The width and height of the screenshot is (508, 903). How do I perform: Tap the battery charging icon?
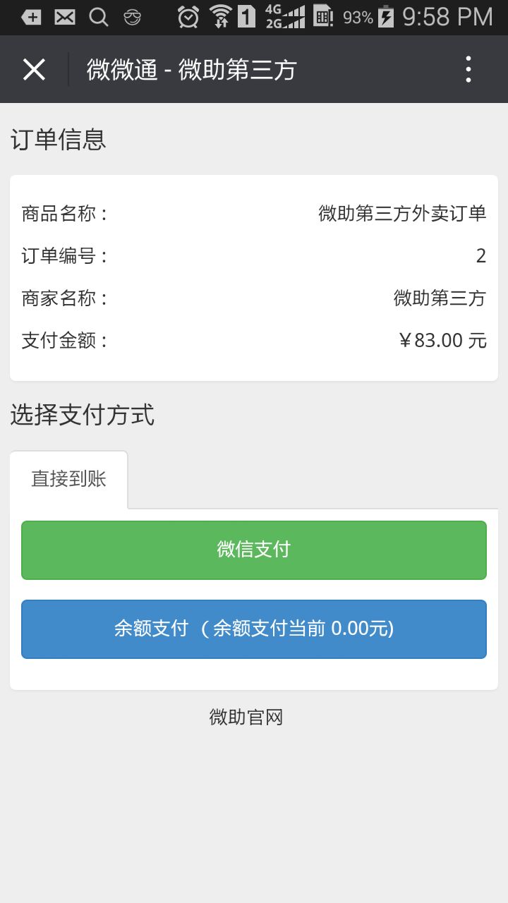click(x=386, y=16)
